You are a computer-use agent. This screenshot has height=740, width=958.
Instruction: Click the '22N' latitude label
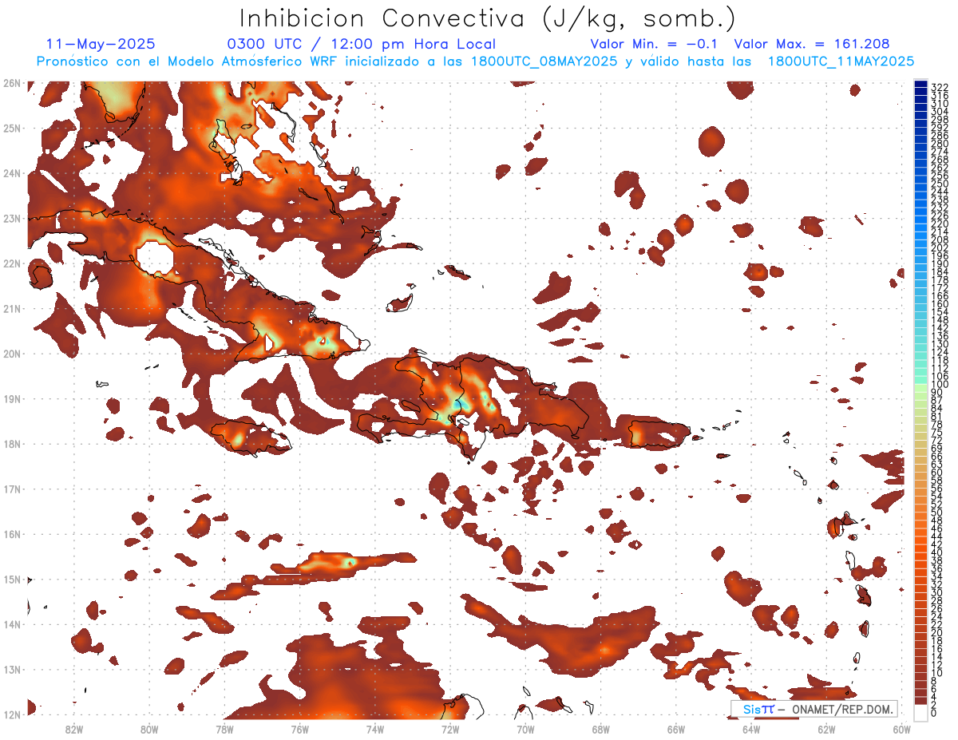11,263
